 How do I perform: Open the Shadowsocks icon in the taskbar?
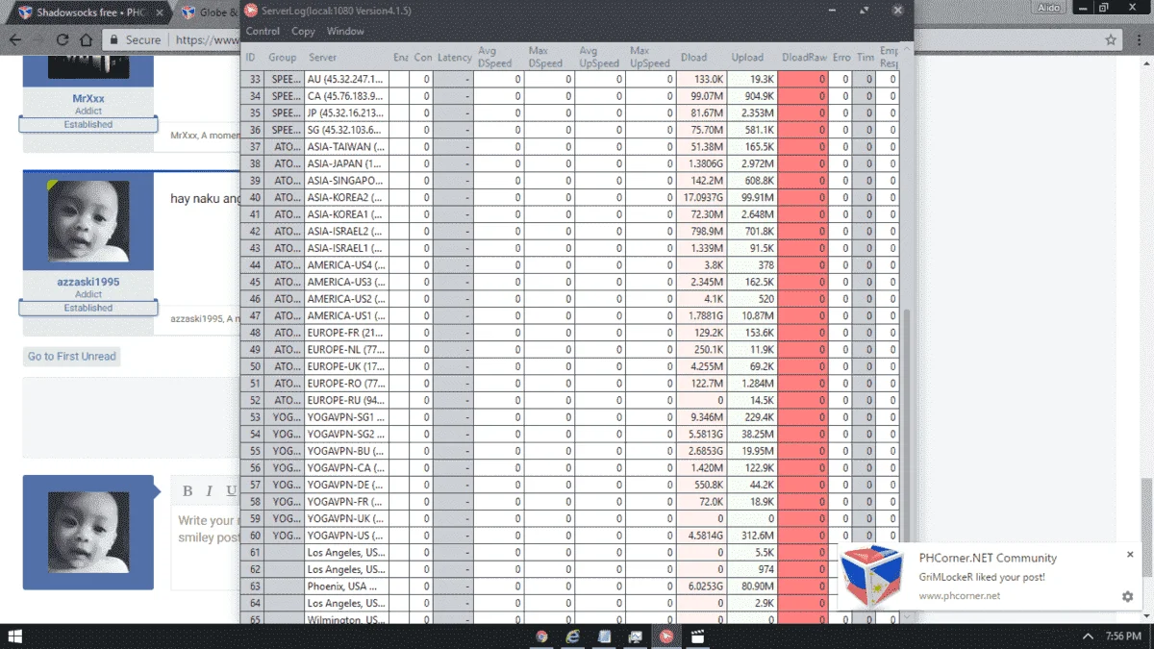click(665, 637)
